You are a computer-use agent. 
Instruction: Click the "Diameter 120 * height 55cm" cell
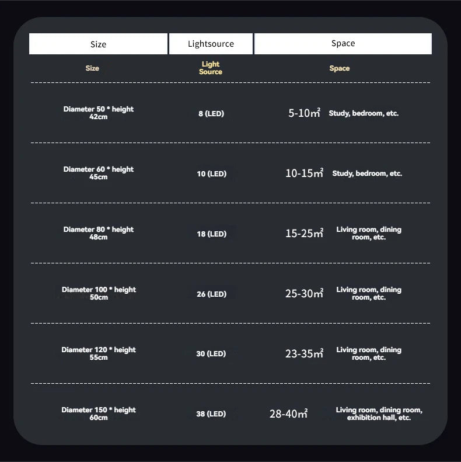coord(99,353)
